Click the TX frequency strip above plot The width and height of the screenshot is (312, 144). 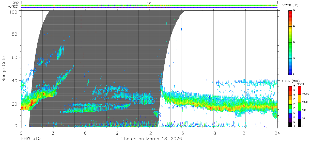click(x=149, y=8)
